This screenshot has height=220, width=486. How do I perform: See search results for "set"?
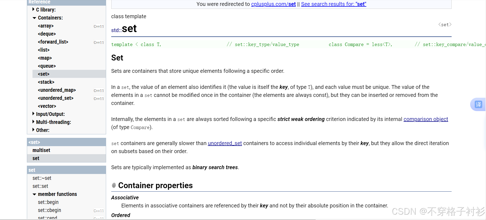333,4
